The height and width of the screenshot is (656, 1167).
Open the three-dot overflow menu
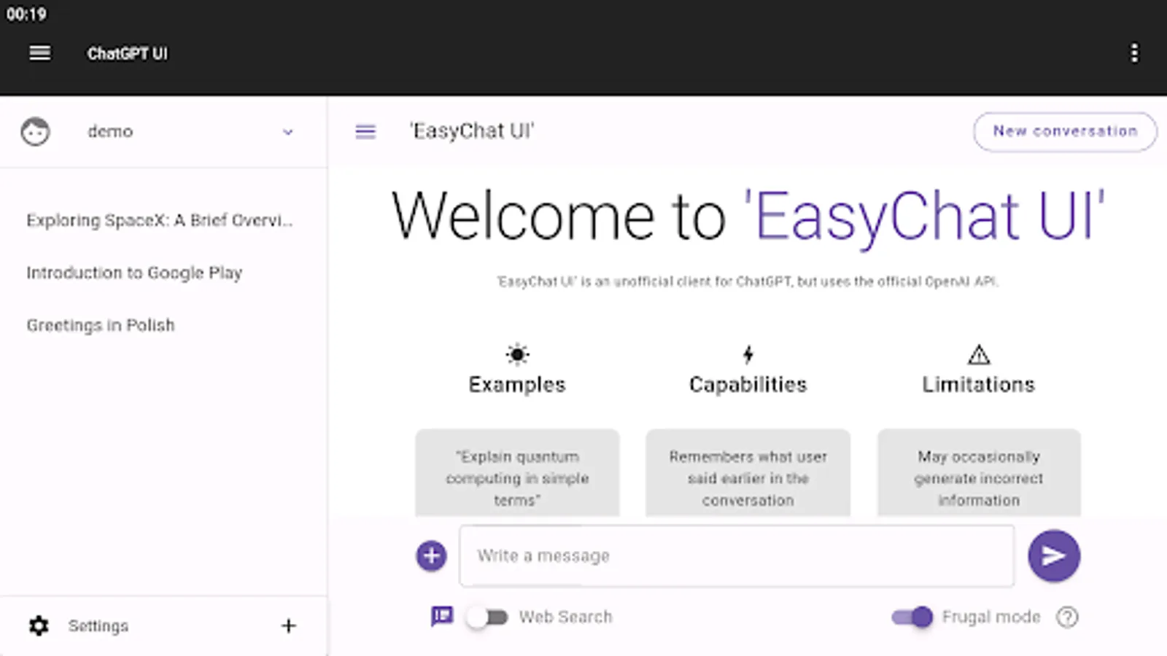point(1134,53)
